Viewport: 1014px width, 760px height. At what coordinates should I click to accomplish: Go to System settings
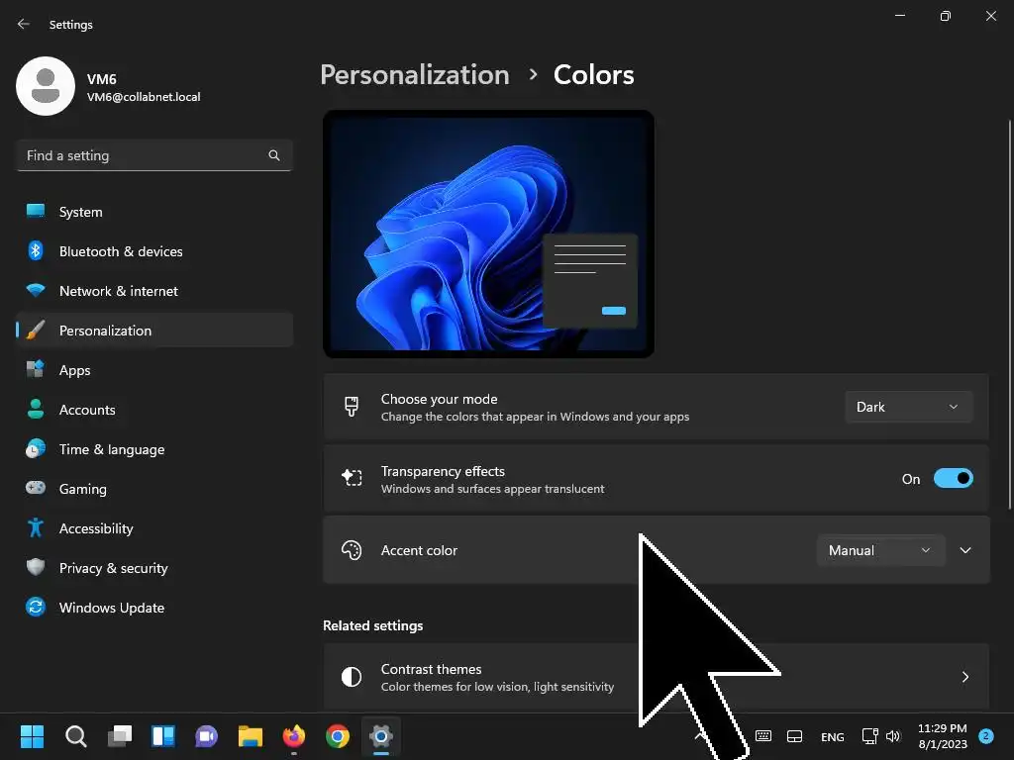(x=154, y=212)
